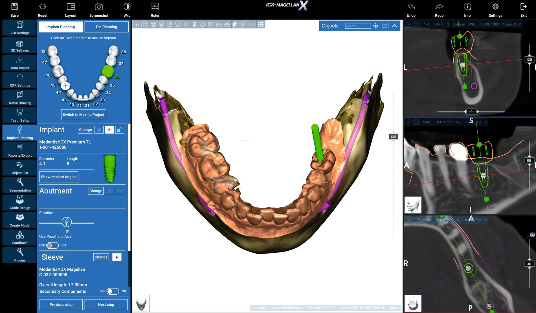
Task: Click the vertical slider value 85 in middle MPR view
Action: point(529,161)
